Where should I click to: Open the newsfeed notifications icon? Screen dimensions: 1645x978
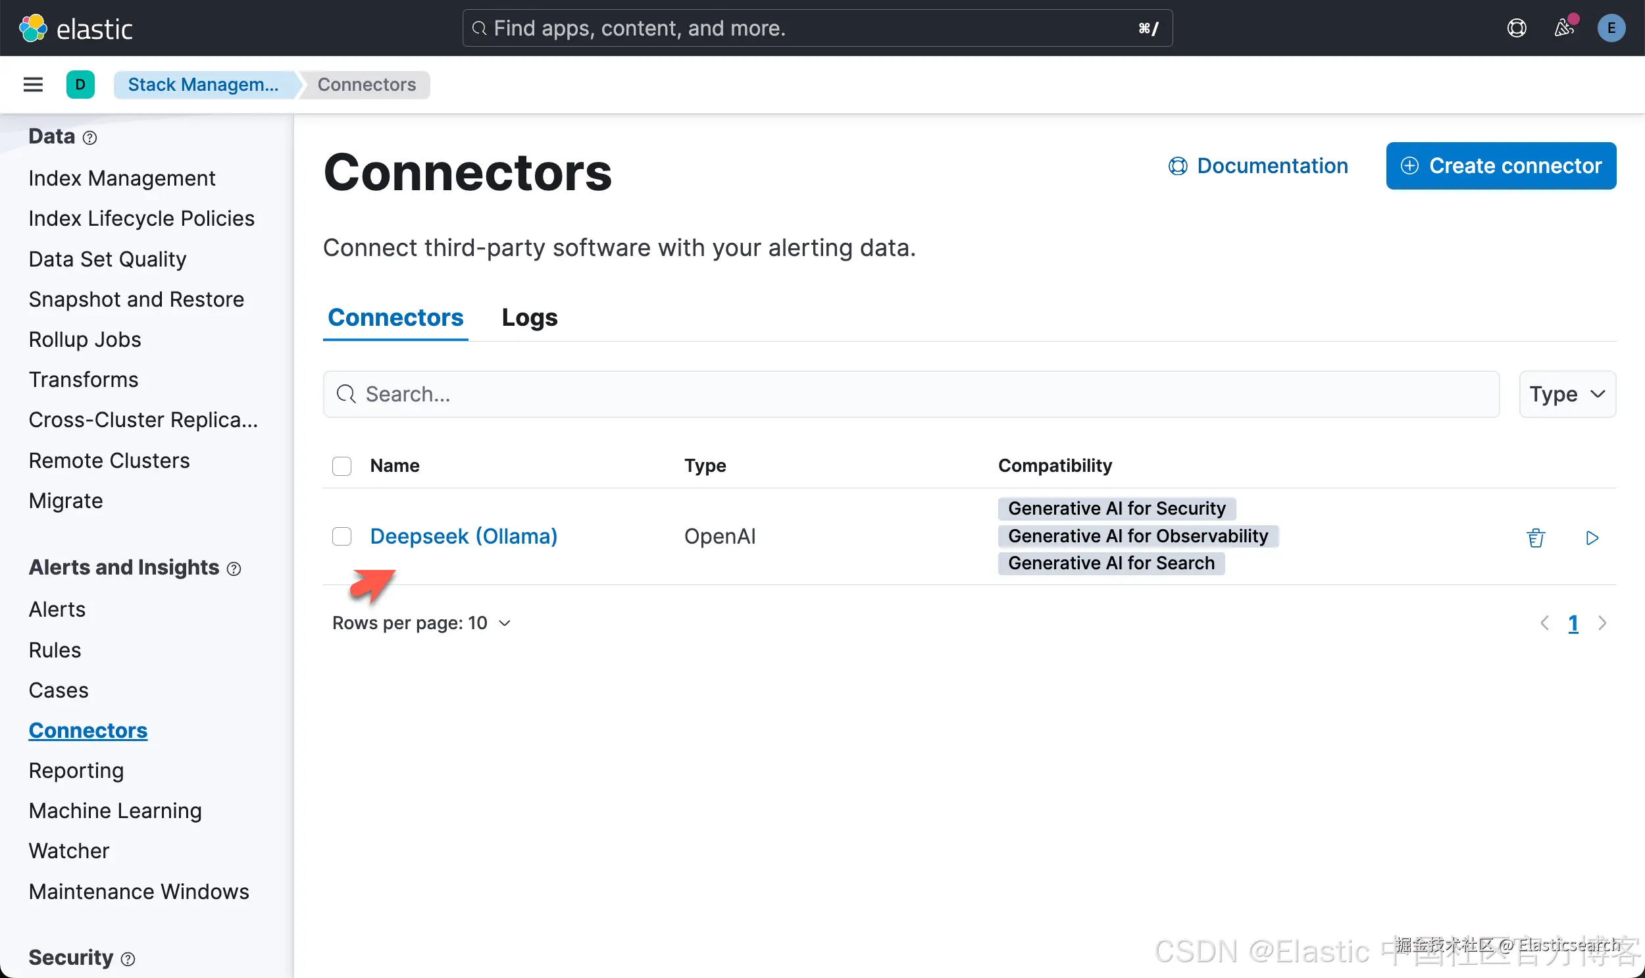tap(1564, 28)
